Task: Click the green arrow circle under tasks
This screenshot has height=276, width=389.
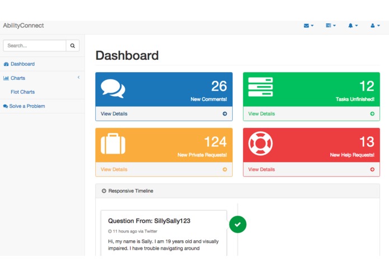Action: pyautogui.click(x=372, y=114)
